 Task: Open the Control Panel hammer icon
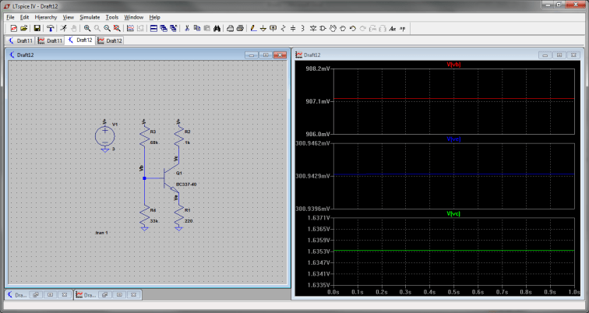[x=49, y=28]
